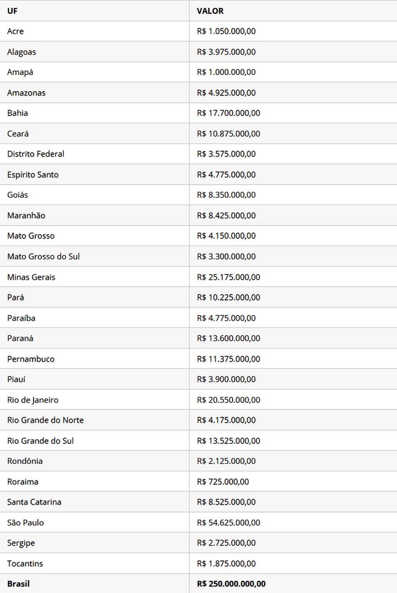This screenshot has width=397, height=593.
Task: Select the Distrito Federal cell
Action: pyautogui.click(x=36, y=154)
